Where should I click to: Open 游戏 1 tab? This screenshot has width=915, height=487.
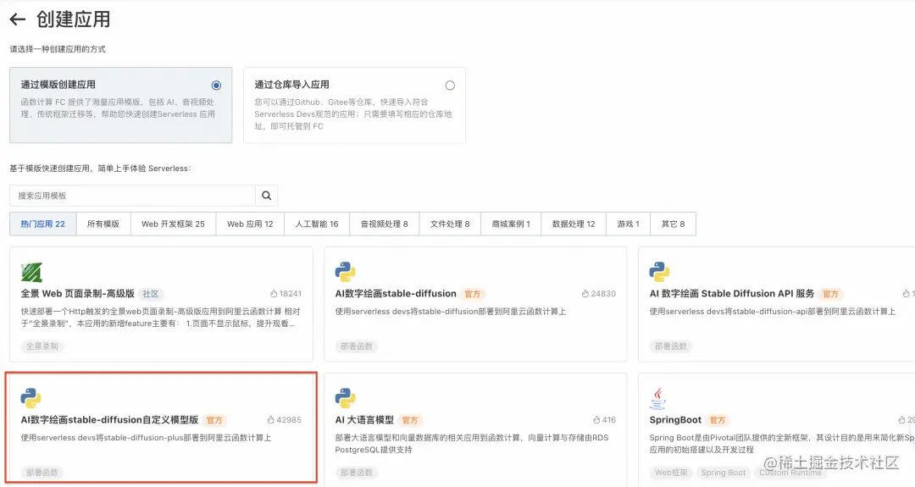629,224
